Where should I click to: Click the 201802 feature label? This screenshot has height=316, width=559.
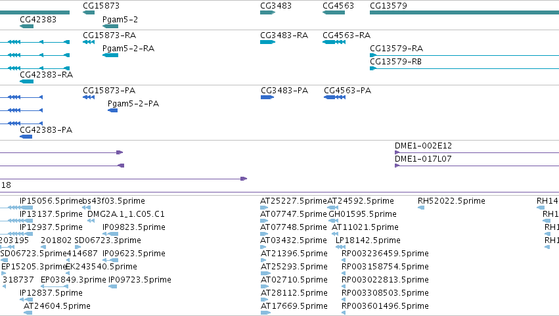[56, 240]
